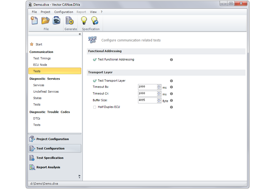Viewport: 276px width, 189px height.
Task: Click the Timeout Cr value field
Action: click(147, 93)
